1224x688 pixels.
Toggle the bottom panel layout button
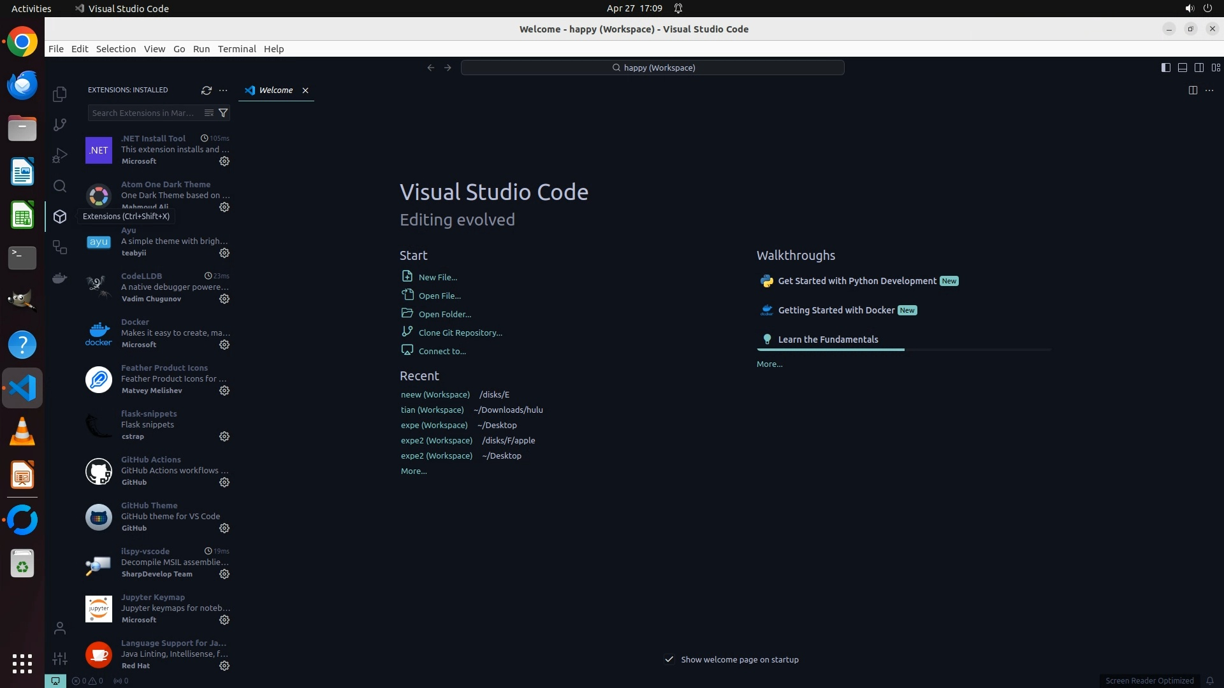(1182, 68)
